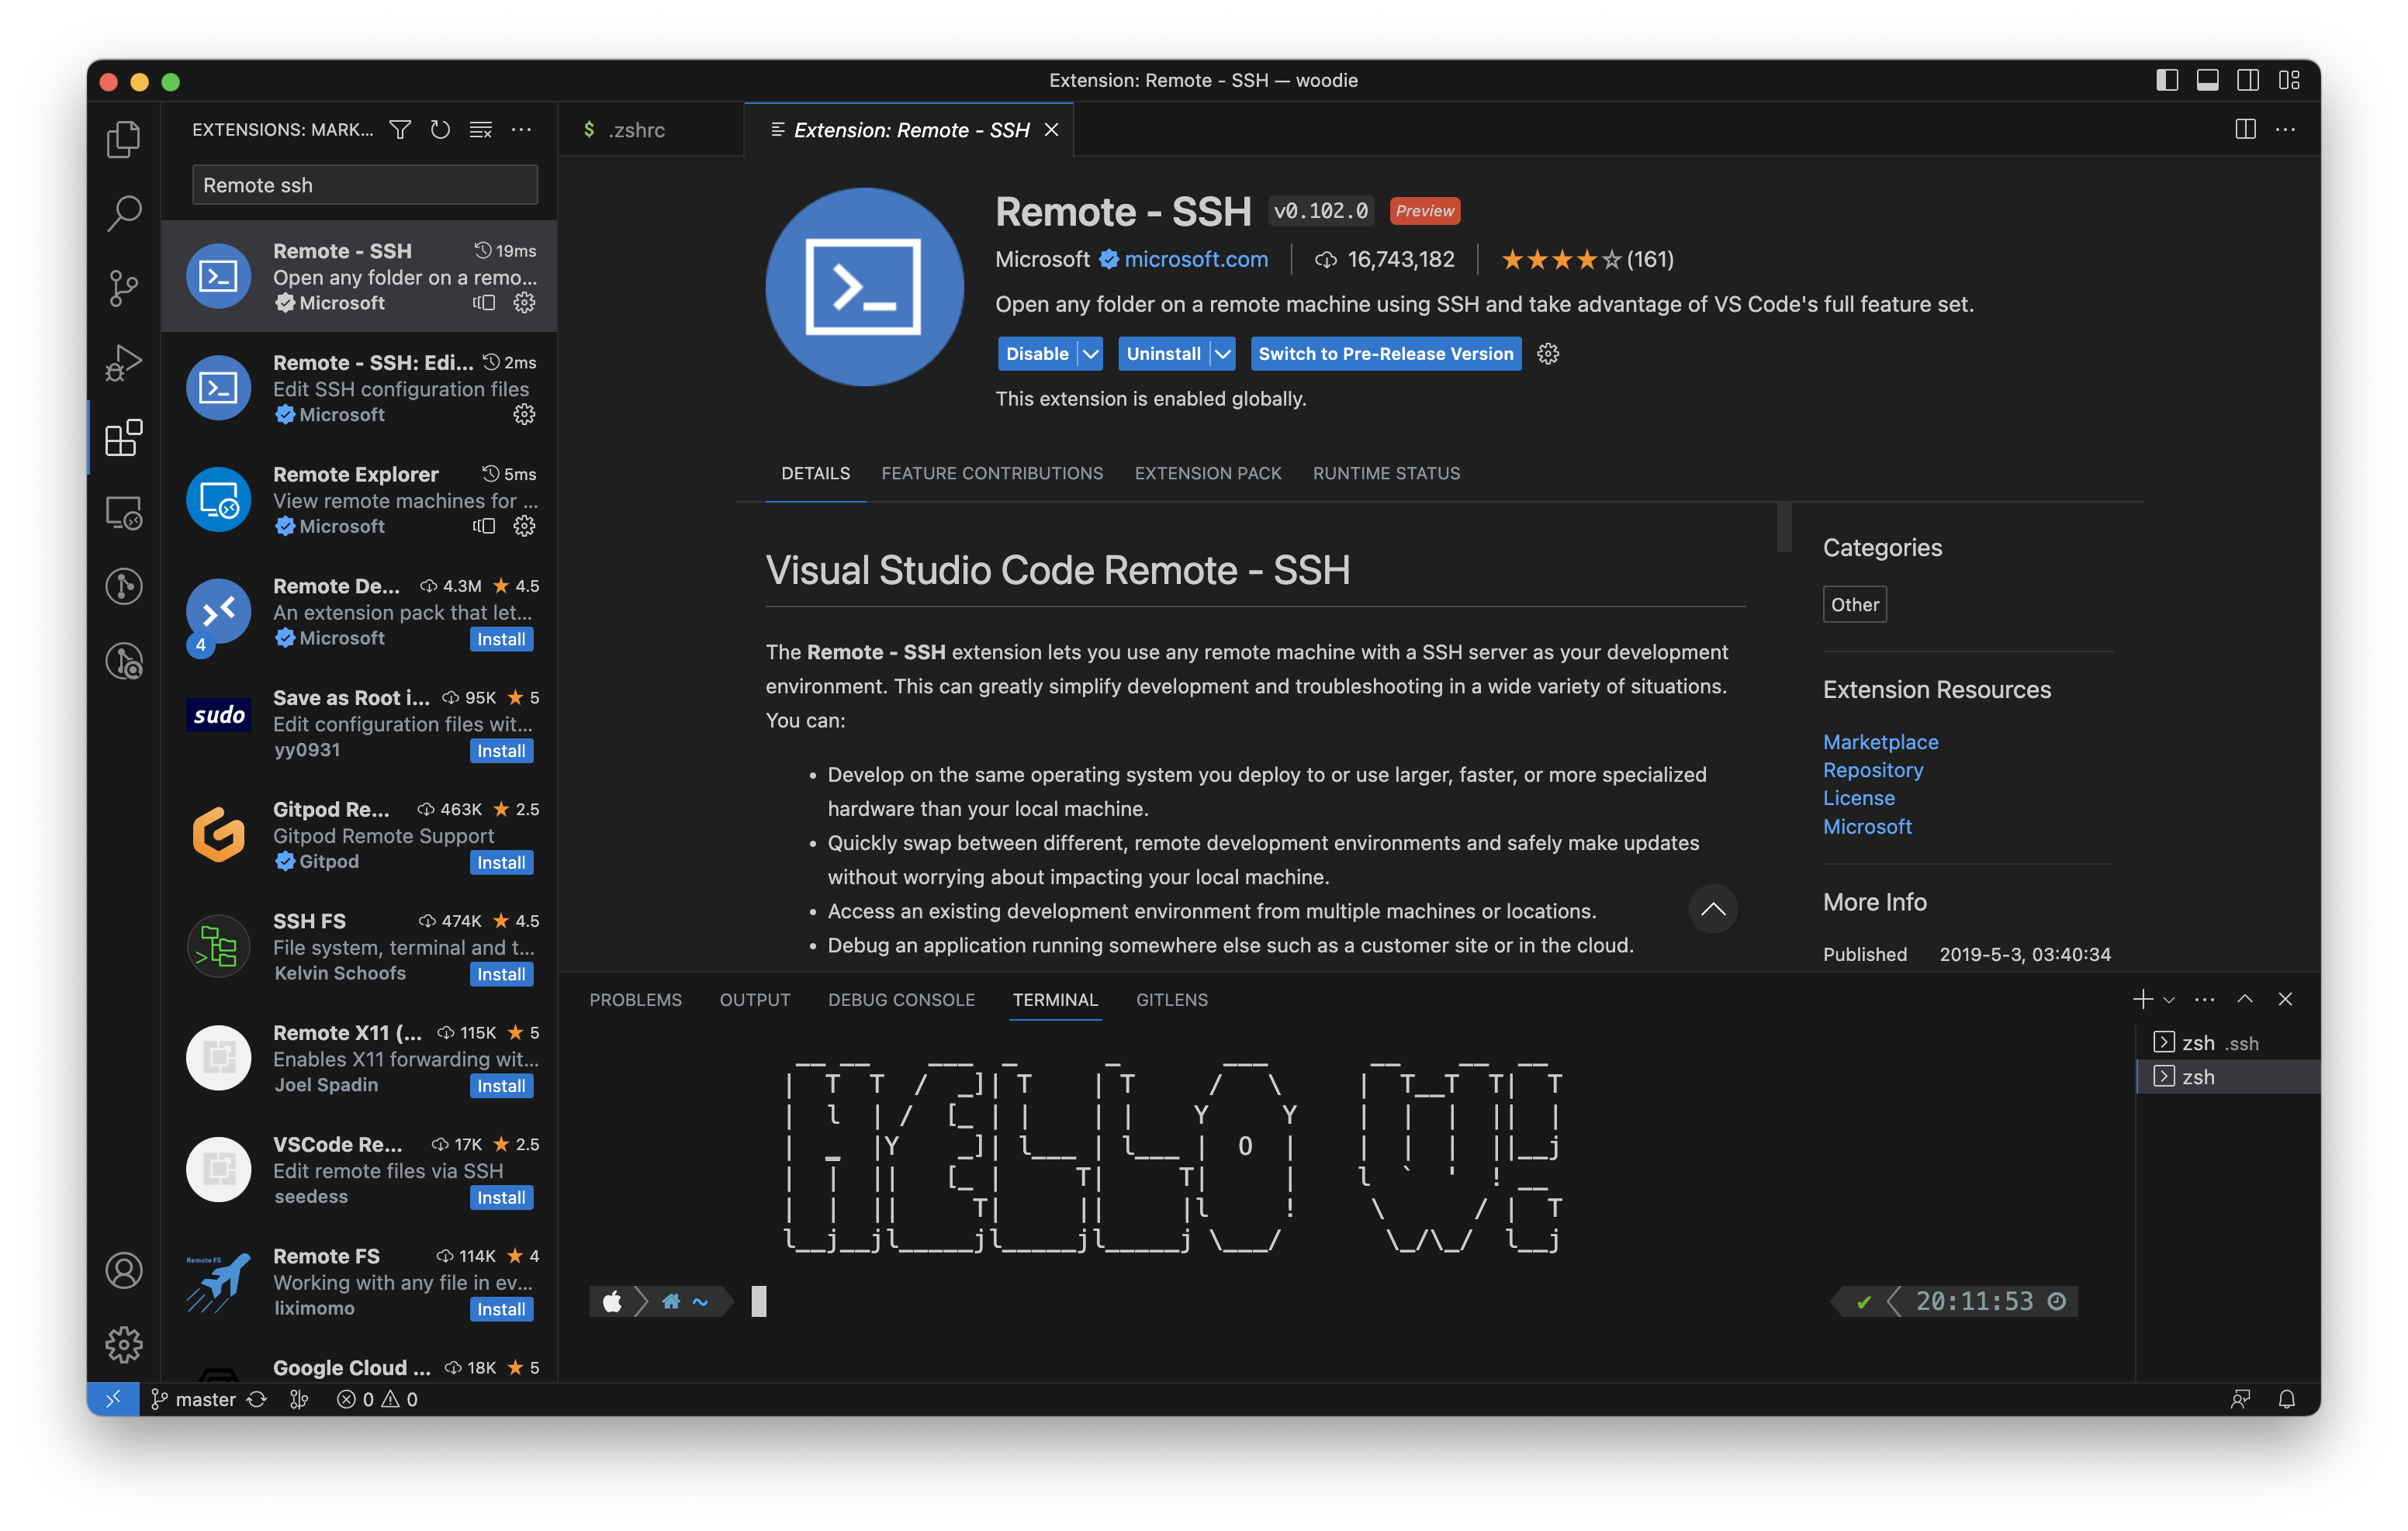Click Switch to Pre-Release Version button

[1385, 354]
